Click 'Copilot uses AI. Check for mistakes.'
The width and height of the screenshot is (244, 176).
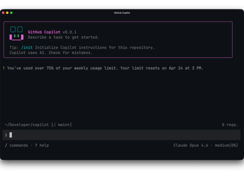tap(51, 53)
